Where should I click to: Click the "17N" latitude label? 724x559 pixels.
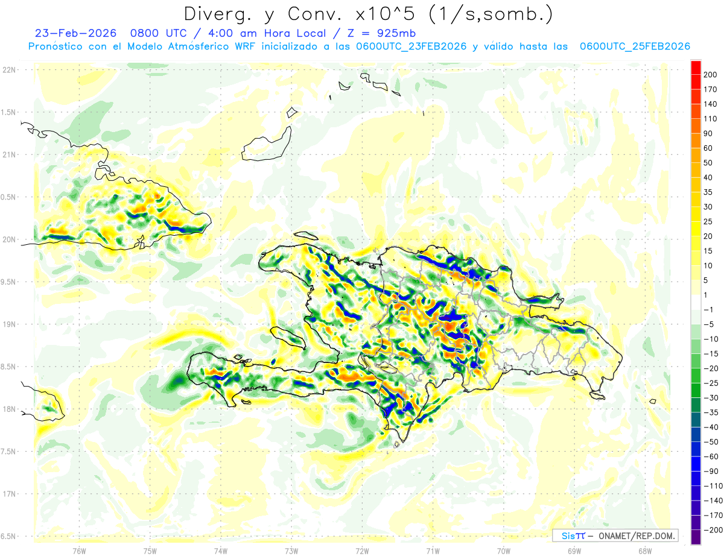pyautogui.click(x=9, y=494)
